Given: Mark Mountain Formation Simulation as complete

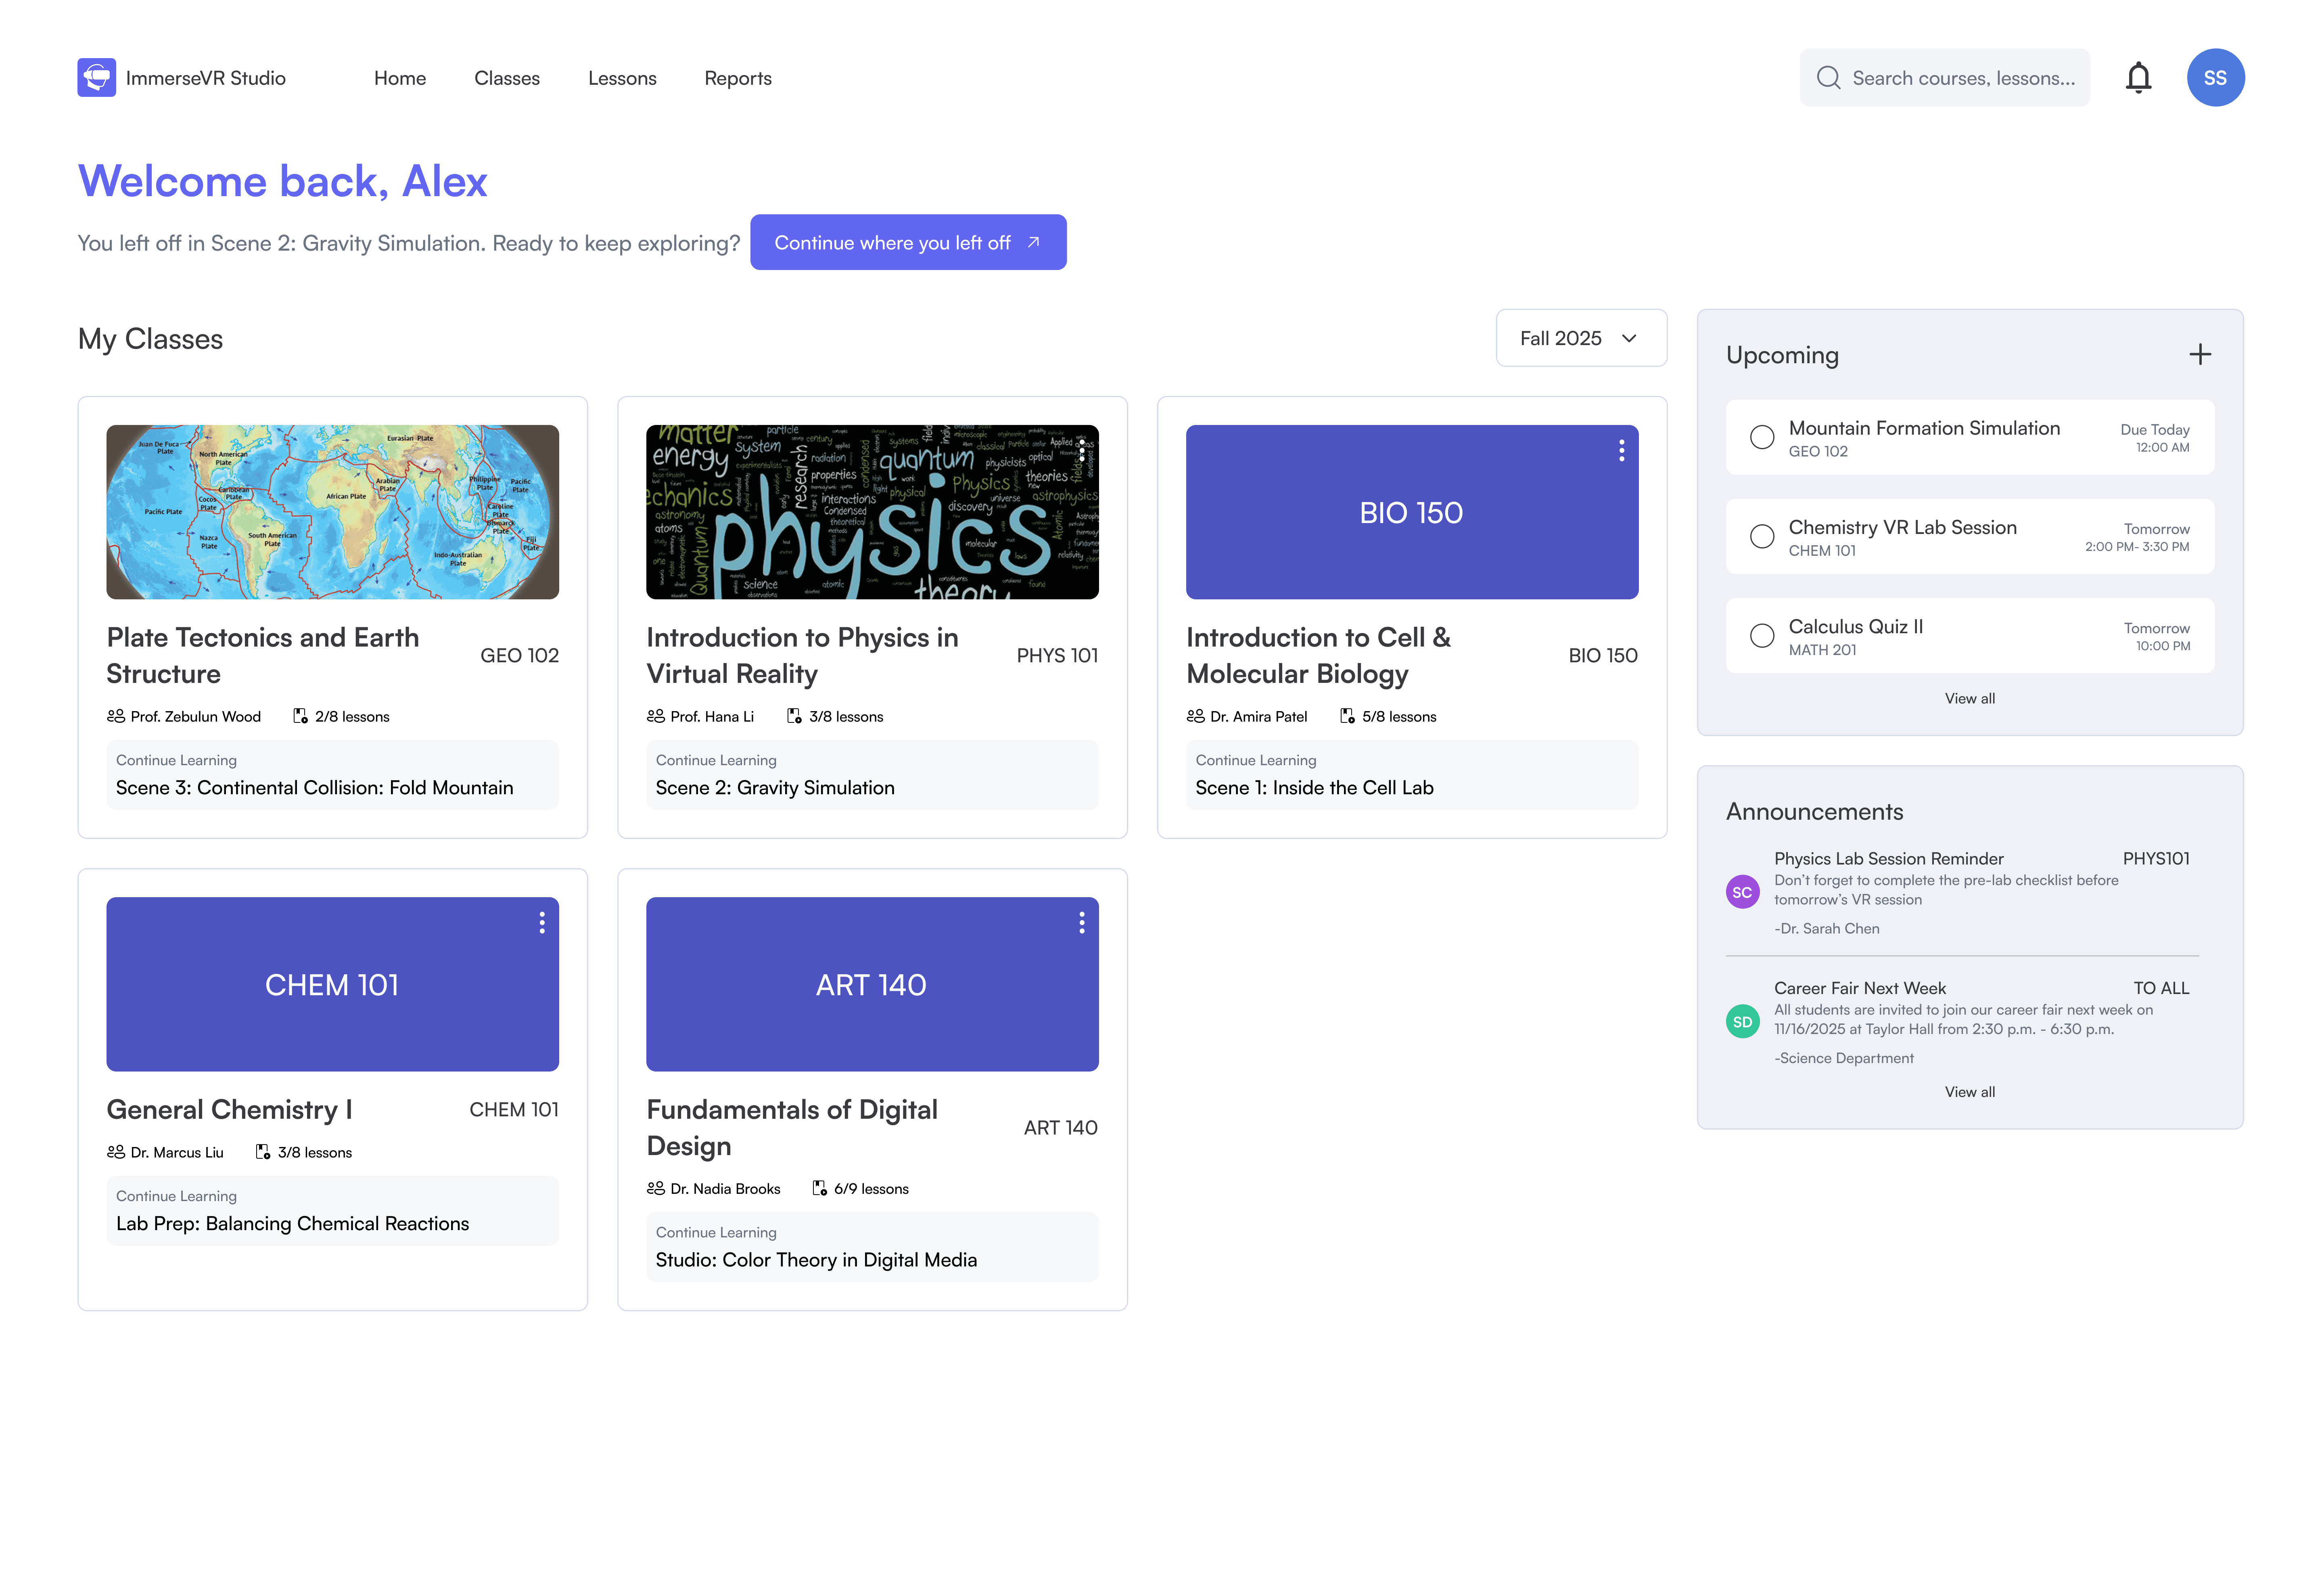Looking at the screenshot, I should click(x=1762, y=438).
